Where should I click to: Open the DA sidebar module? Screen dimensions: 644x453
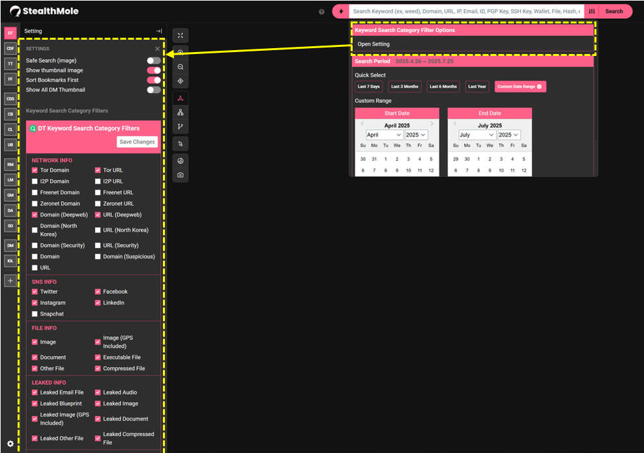pyautogui.click(x=10, y=210)
